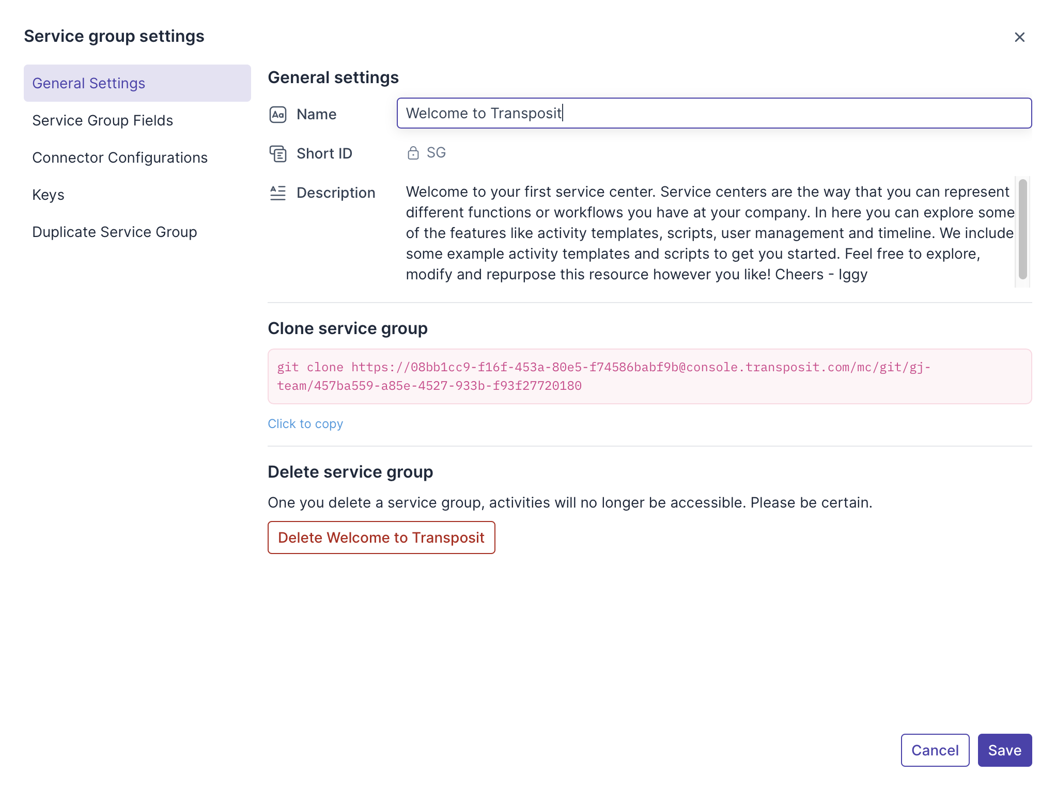Switch to Service Group Fields section
This screenshot has height=790, width=1056.
click(102, 120)
